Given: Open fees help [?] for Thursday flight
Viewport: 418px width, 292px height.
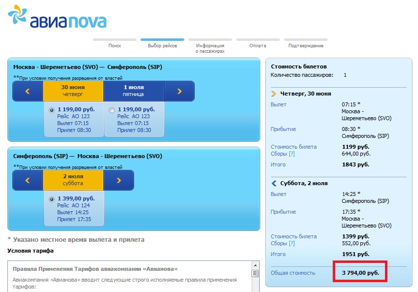Looking at the screenshot, I should pos(292,154).
